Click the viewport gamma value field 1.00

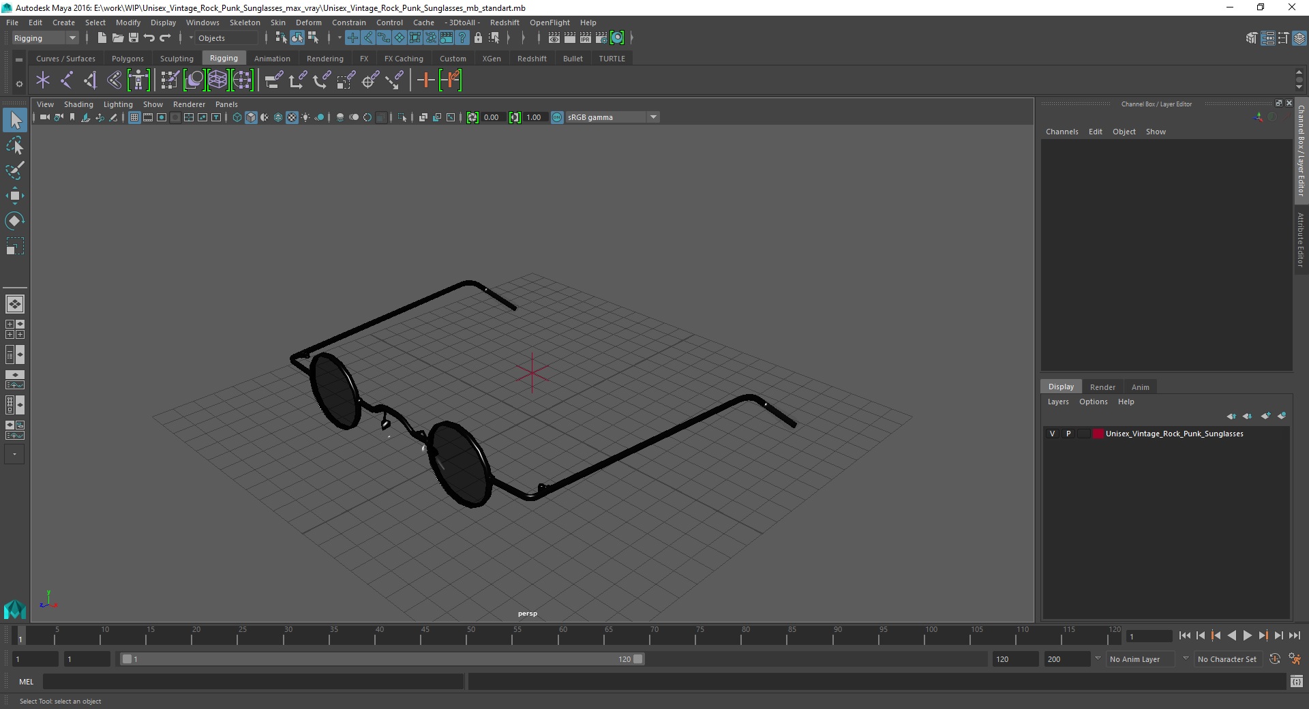[535, 117]
